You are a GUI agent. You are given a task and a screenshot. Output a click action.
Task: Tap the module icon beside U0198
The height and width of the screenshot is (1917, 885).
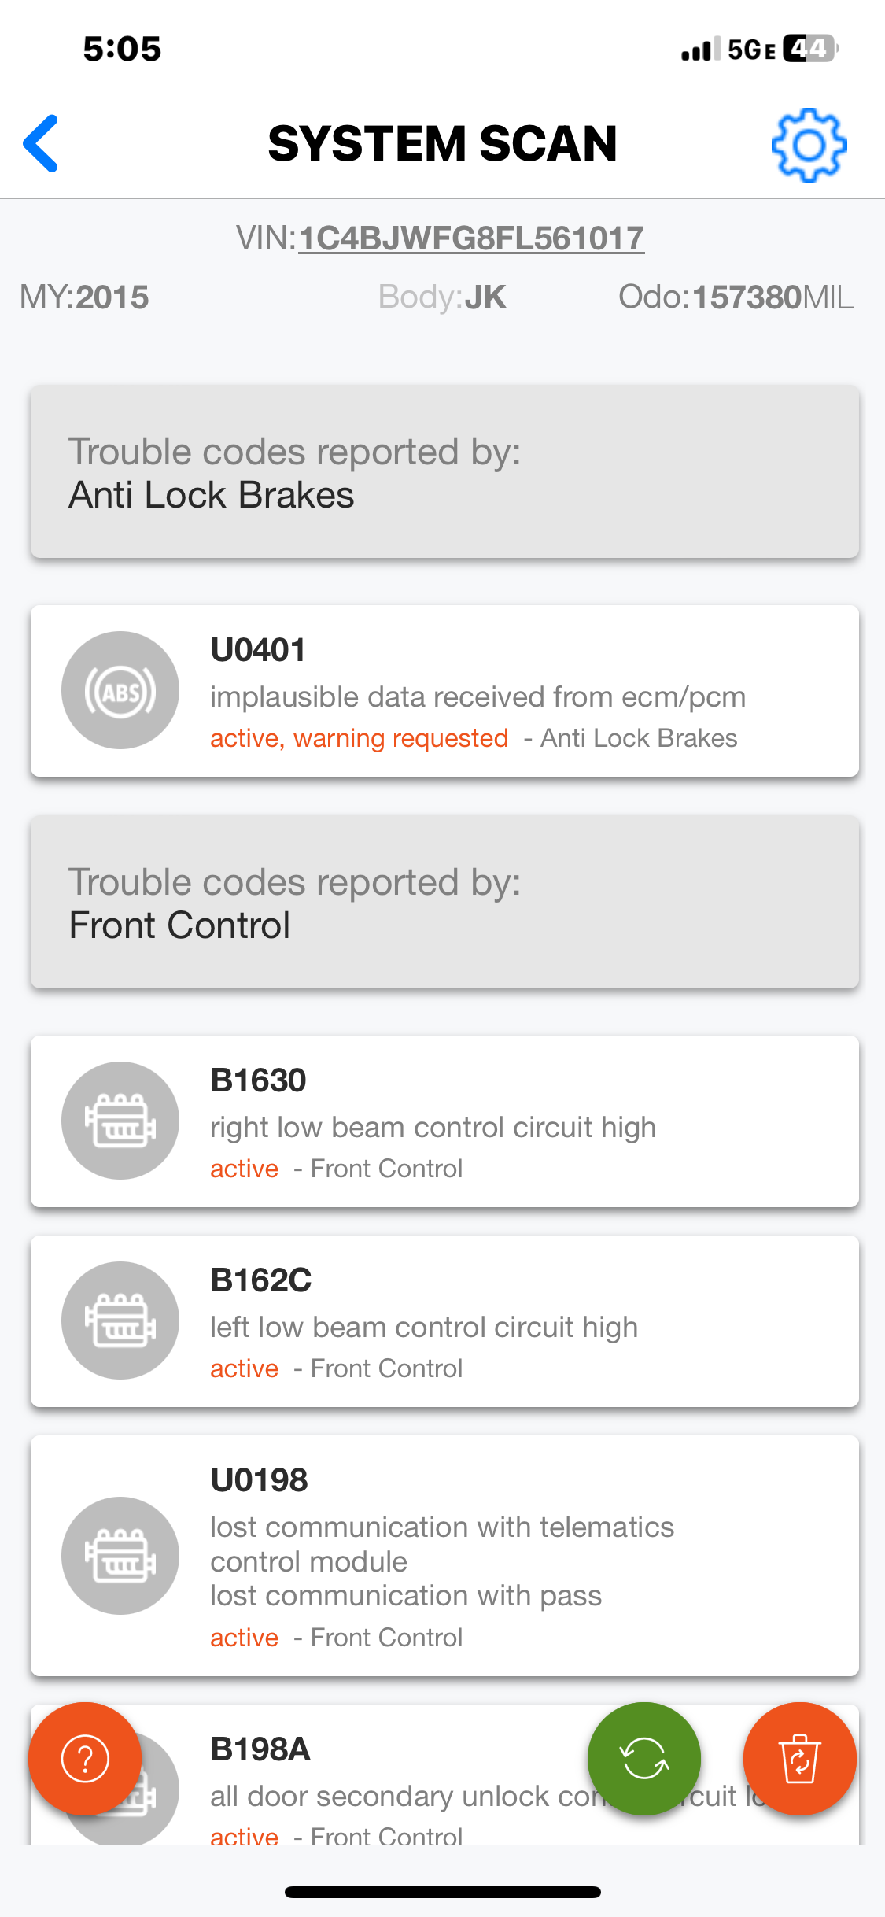tap(120, 1556)
